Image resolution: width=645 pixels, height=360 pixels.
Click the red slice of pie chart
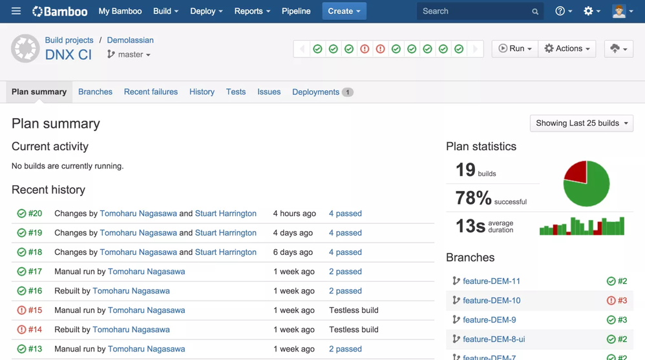click(576, 172)
